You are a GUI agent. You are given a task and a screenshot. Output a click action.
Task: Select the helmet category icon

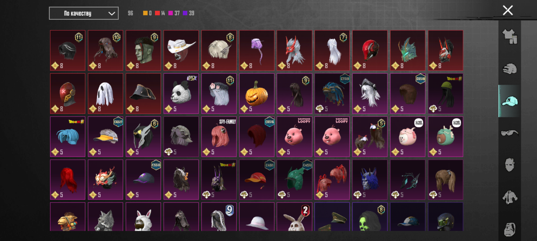(x=509, y=69)
